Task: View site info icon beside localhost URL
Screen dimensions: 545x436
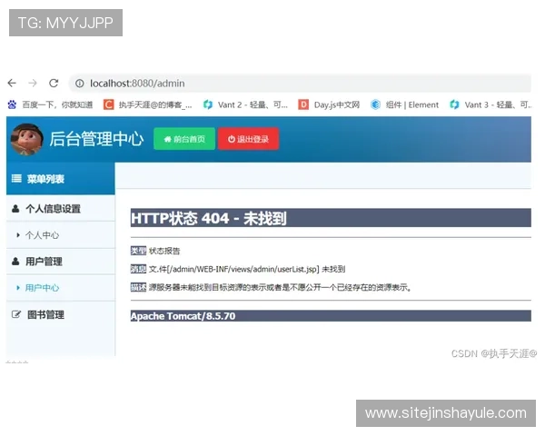Action: pos(80,84)
